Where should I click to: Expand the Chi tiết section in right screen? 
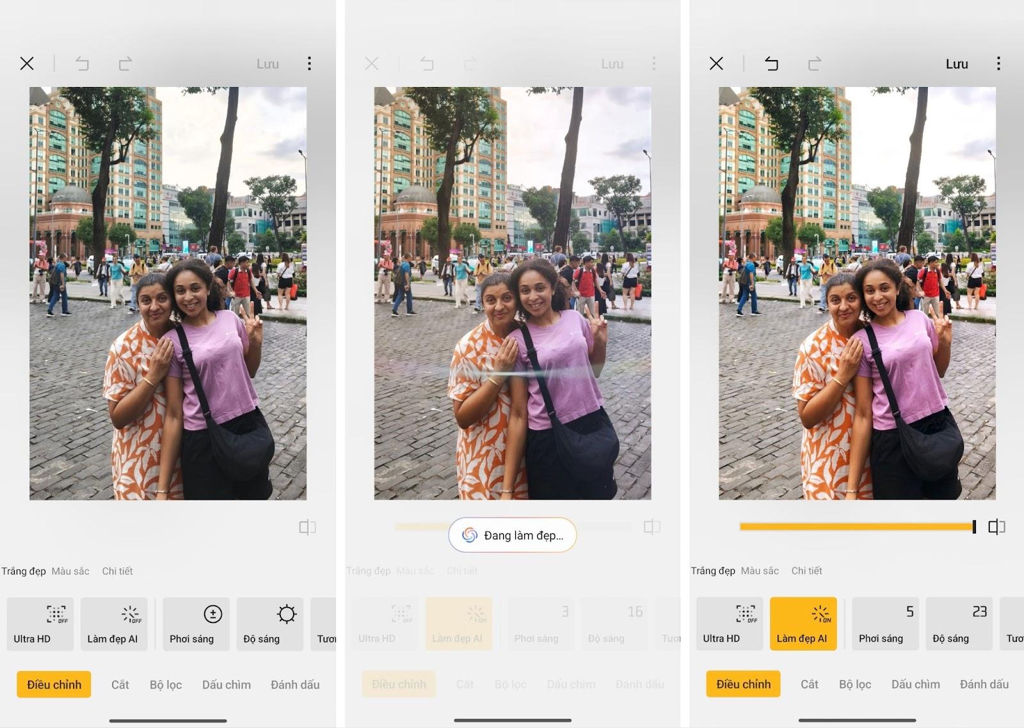coord(806,571)
